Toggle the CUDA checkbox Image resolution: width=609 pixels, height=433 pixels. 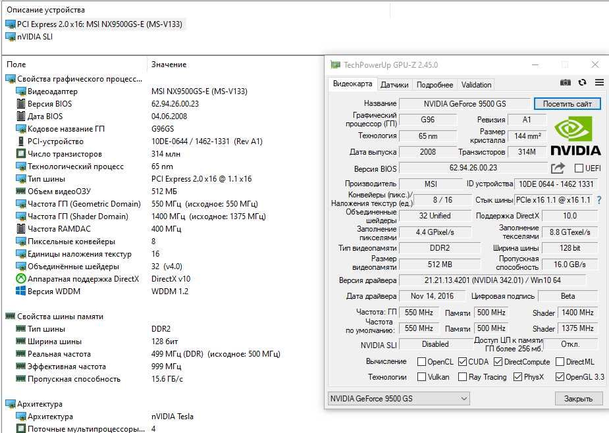pyautogui.click(x=462, y=361)
